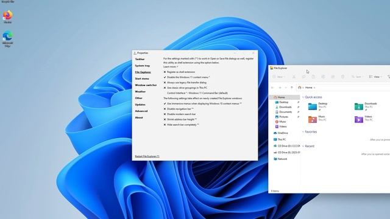Open the Advanced section in Properties
The width and height of the screenshot is (390, 219).
point(141,111)
